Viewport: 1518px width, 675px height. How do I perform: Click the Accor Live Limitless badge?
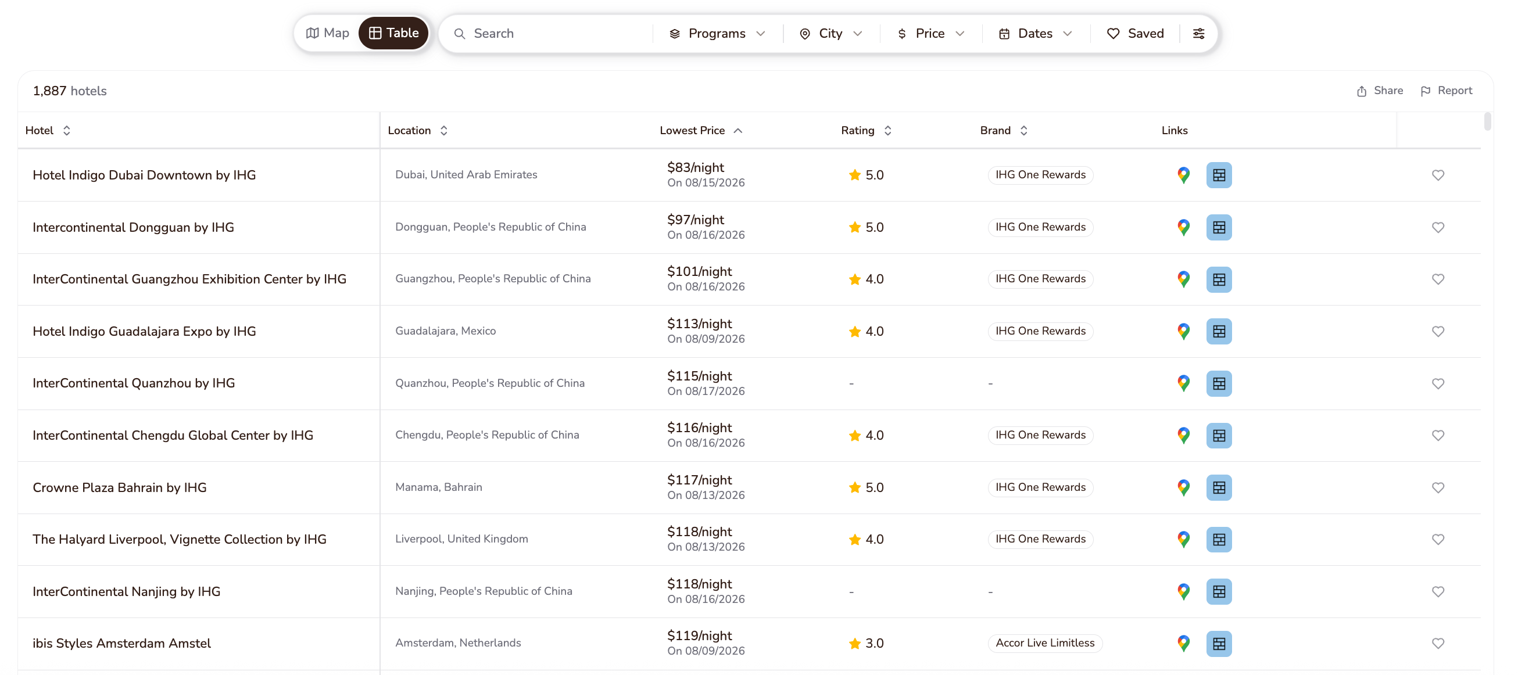tap(1045, 643)
